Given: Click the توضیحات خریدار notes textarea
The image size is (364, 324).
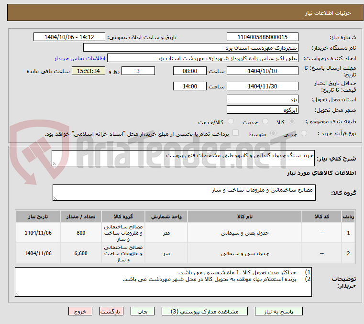Looking at the screenshot, I should click(163, 282).
